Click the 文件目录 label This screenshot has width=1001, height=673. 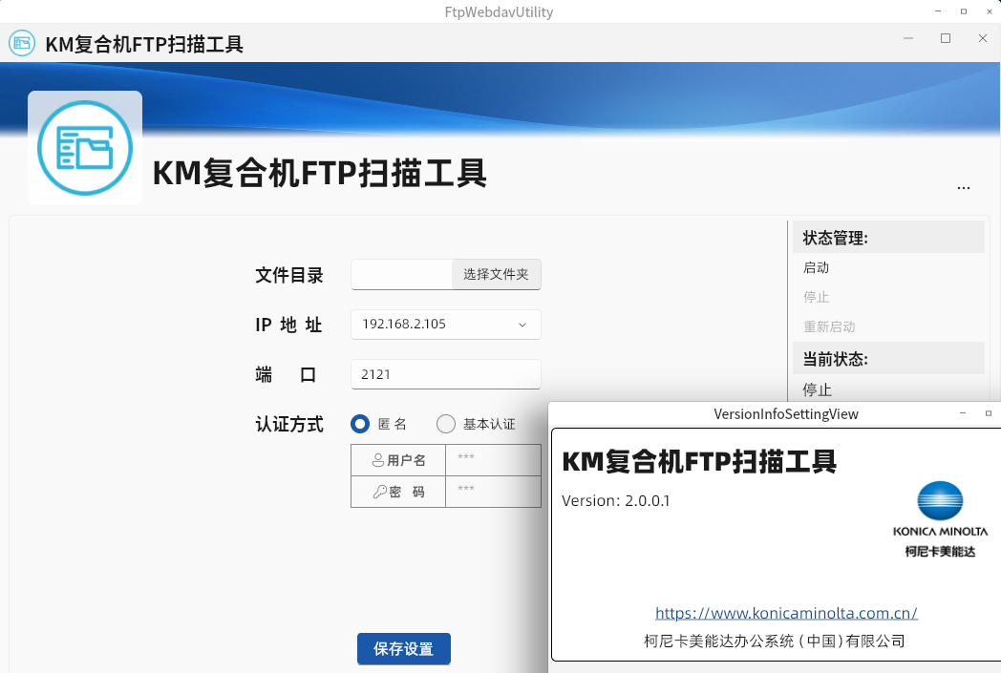(289, 275)
